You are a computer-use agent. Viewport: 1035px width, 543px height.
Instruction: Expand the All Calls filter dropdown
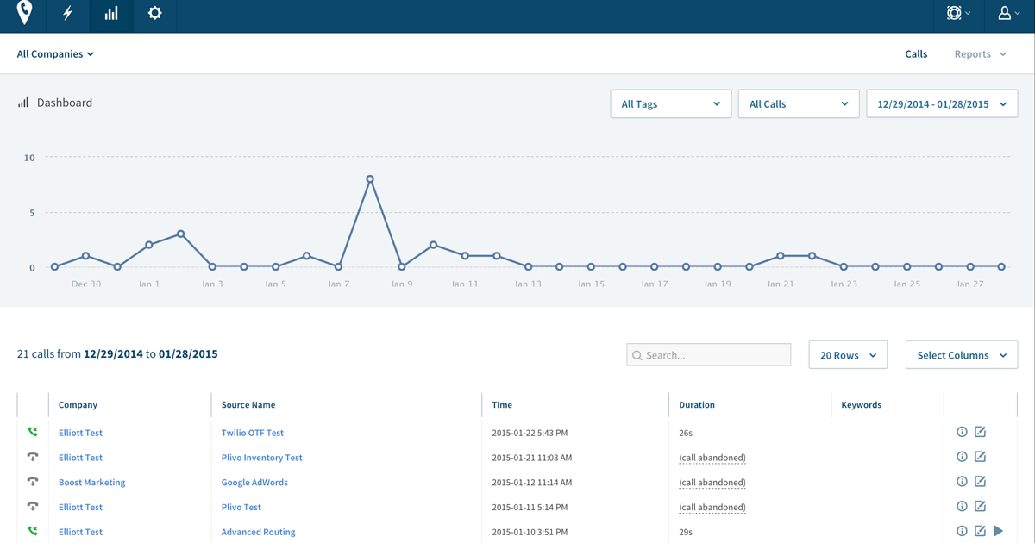point(798,103)
